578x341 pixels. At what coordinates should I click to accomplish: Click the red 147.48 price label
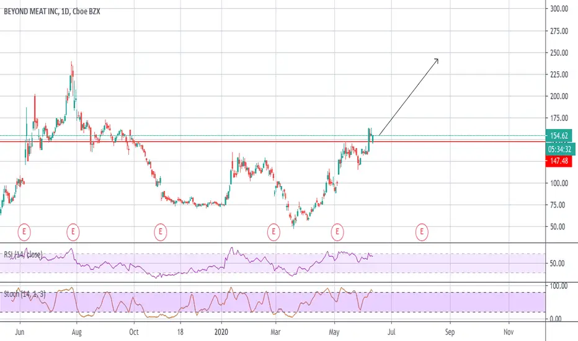coord(559,161)
